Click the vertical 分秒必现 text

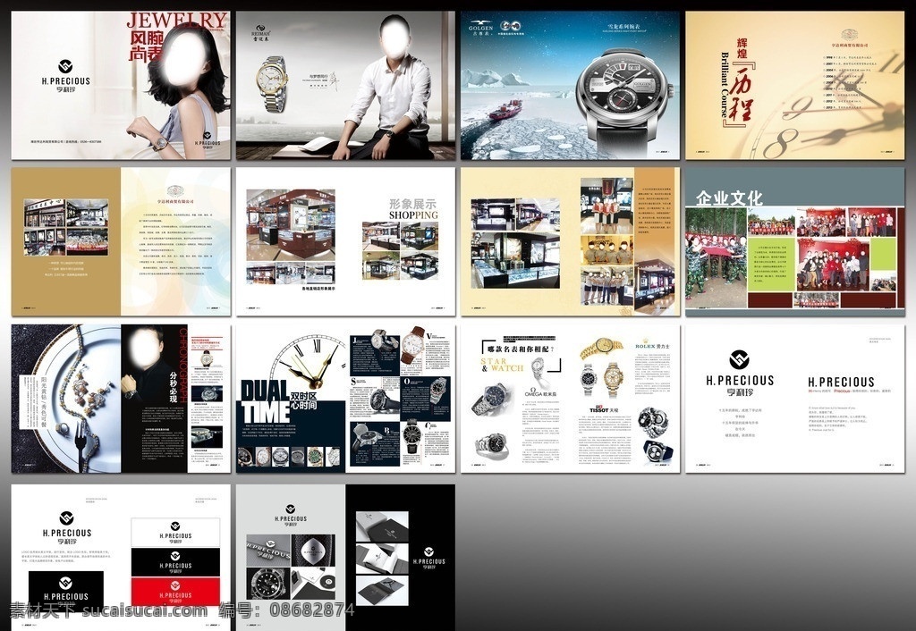(x=173, y=387)
